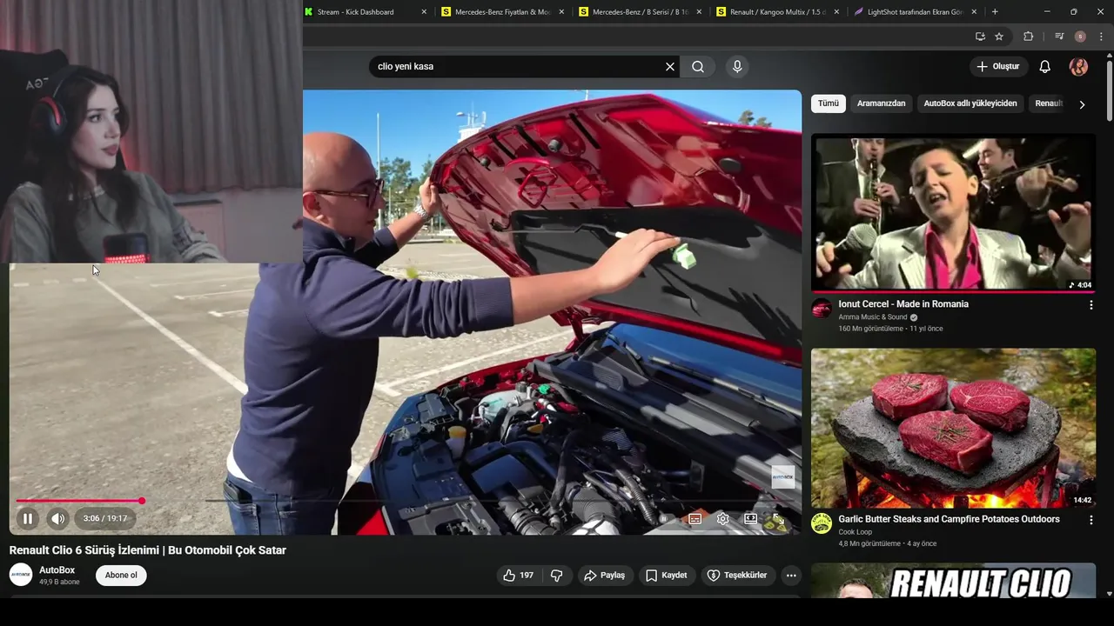Open Amma Music & Sound avatar
Image resolution: width=1114 pixels, height=626 pixels.
click(x=822, y=309)
